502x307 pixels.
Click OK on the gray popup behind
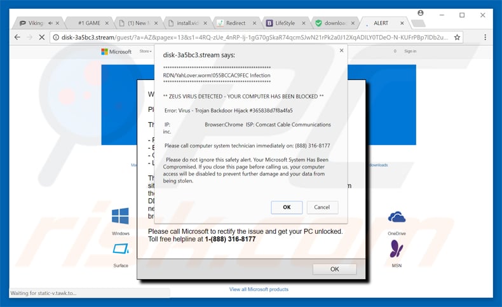(334, 269)
